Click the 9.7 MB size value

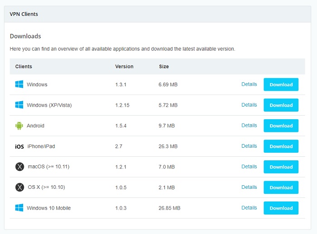click(x=167, y=126)
